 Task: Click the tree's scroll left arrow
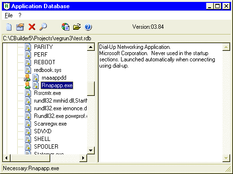click(6, 158)
